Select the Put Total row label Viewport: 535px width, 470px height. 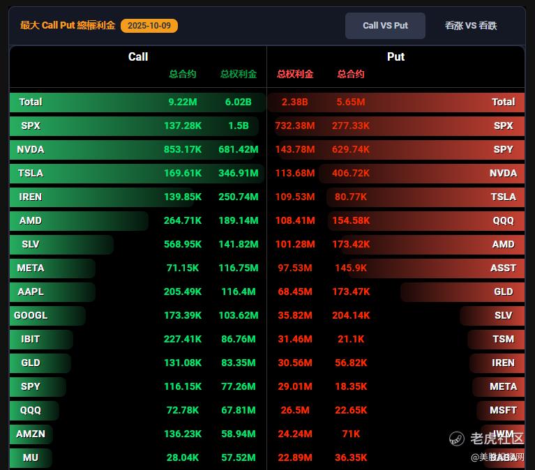504,102
